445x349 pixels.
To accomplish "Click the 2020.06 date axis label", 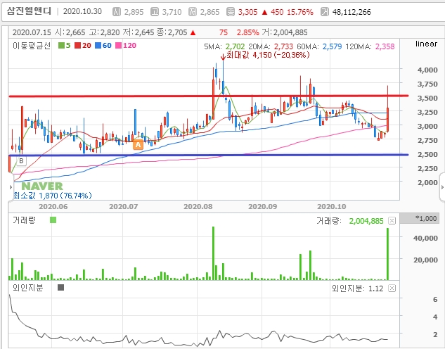I will coord(53,206).
